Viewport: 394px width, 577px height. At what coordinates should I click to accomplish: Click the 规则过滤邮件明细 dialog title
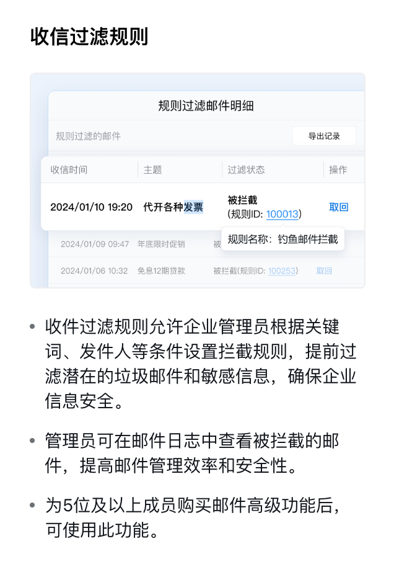tap(206, 106)
